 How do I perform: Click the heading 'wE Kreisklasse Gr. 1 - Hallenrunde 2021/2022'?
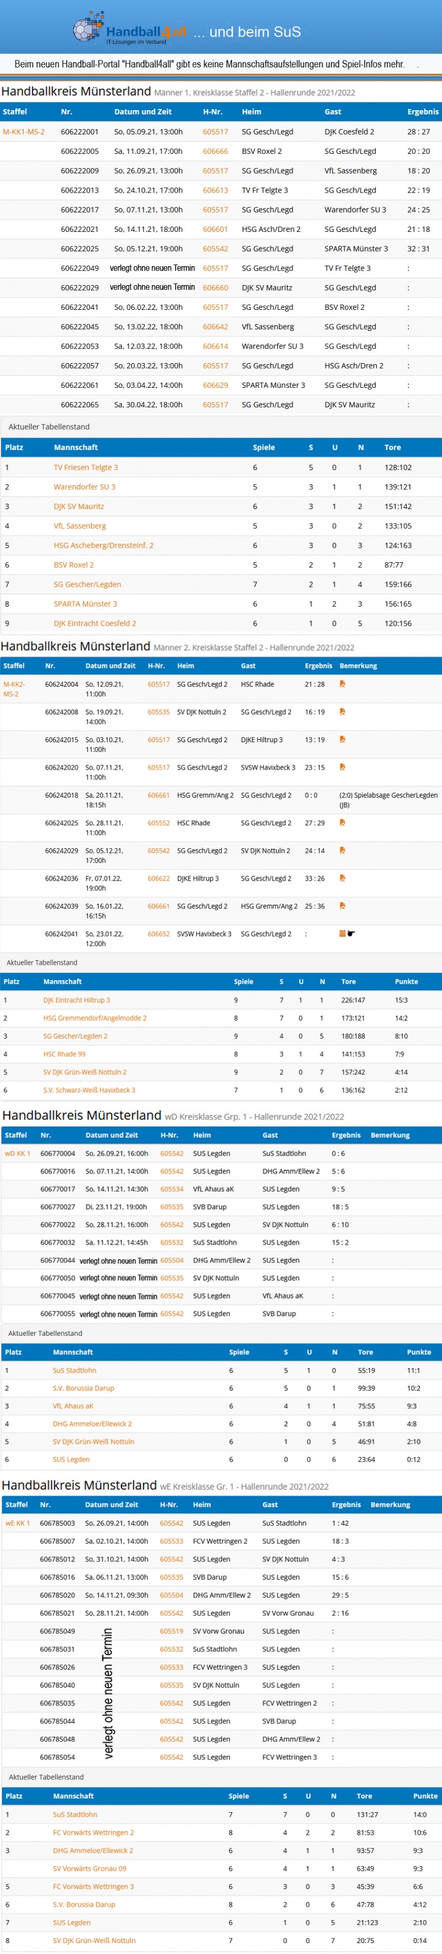244,1486
